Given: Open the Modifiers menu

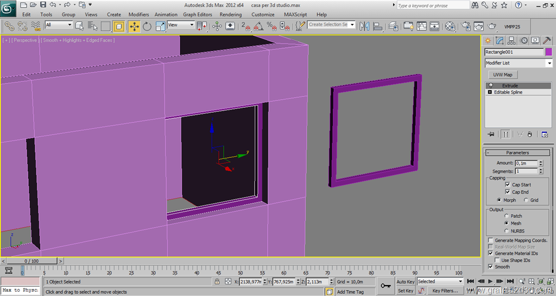Looking at the screenshot, I should (x=138, y=15).
